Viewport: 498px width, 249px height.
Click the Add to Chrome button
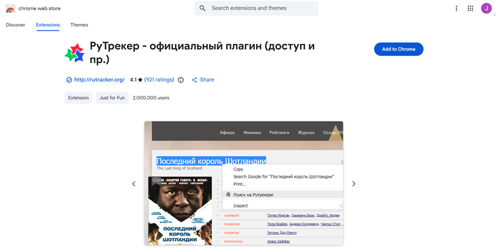398,49
